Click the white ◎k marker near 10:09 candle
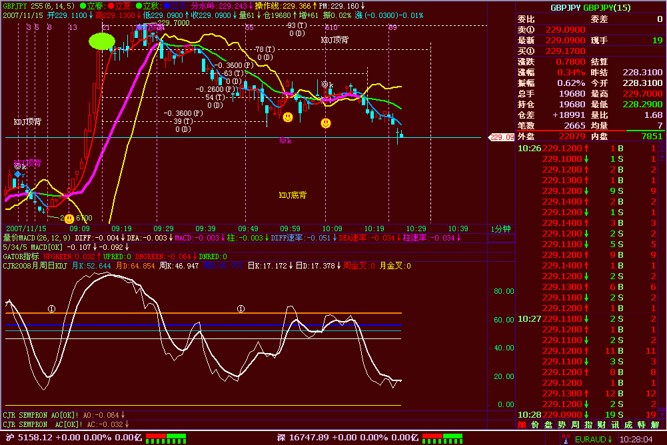667x445 pixels. click(x=327, y=85)
